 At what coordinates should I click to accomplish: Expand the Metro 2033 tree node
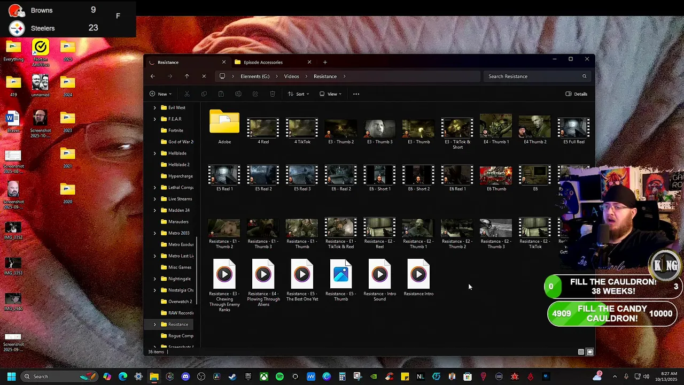155,233
